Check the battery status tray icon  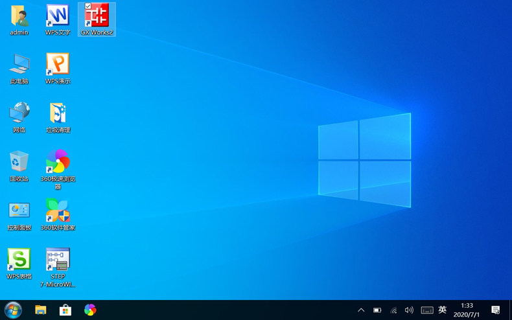(x=377, y=310)
